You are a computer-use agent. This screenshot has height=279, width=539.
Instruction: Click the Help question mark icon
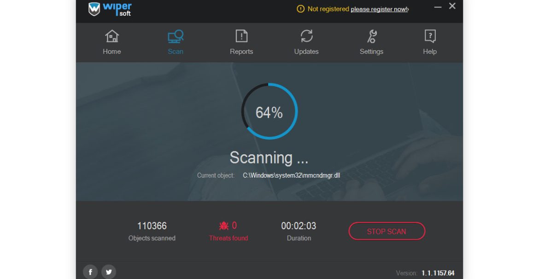click(x=430, y=36)
